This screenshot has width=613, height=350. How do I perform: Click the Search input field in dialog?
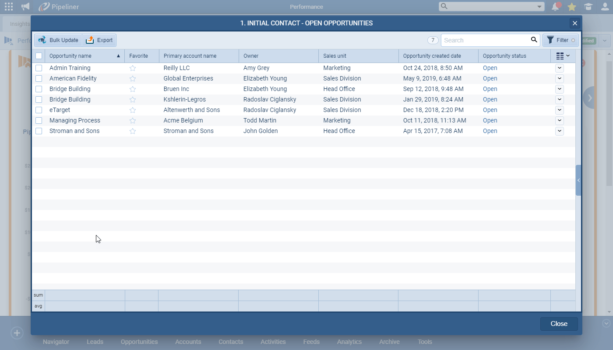point(485,40)
